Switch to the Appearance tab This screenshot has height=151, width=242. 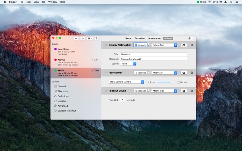(154, 38)
